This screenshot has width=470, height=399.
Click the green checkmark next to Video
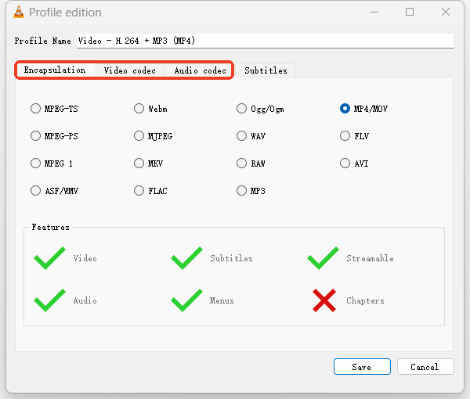click(x=49, y=258)
